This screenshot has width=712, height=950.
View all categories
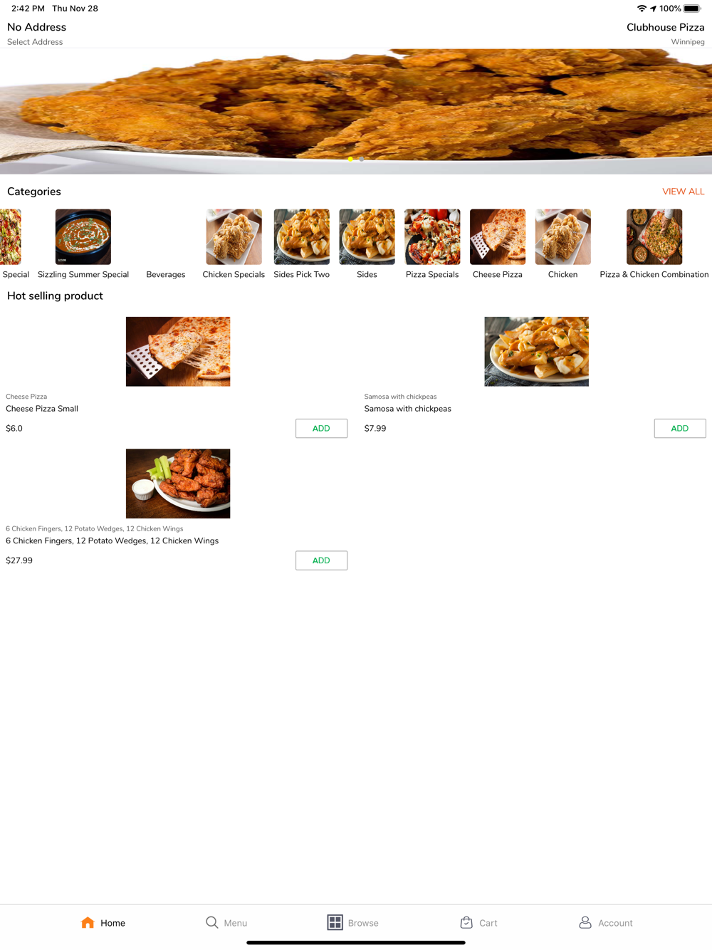684,192
